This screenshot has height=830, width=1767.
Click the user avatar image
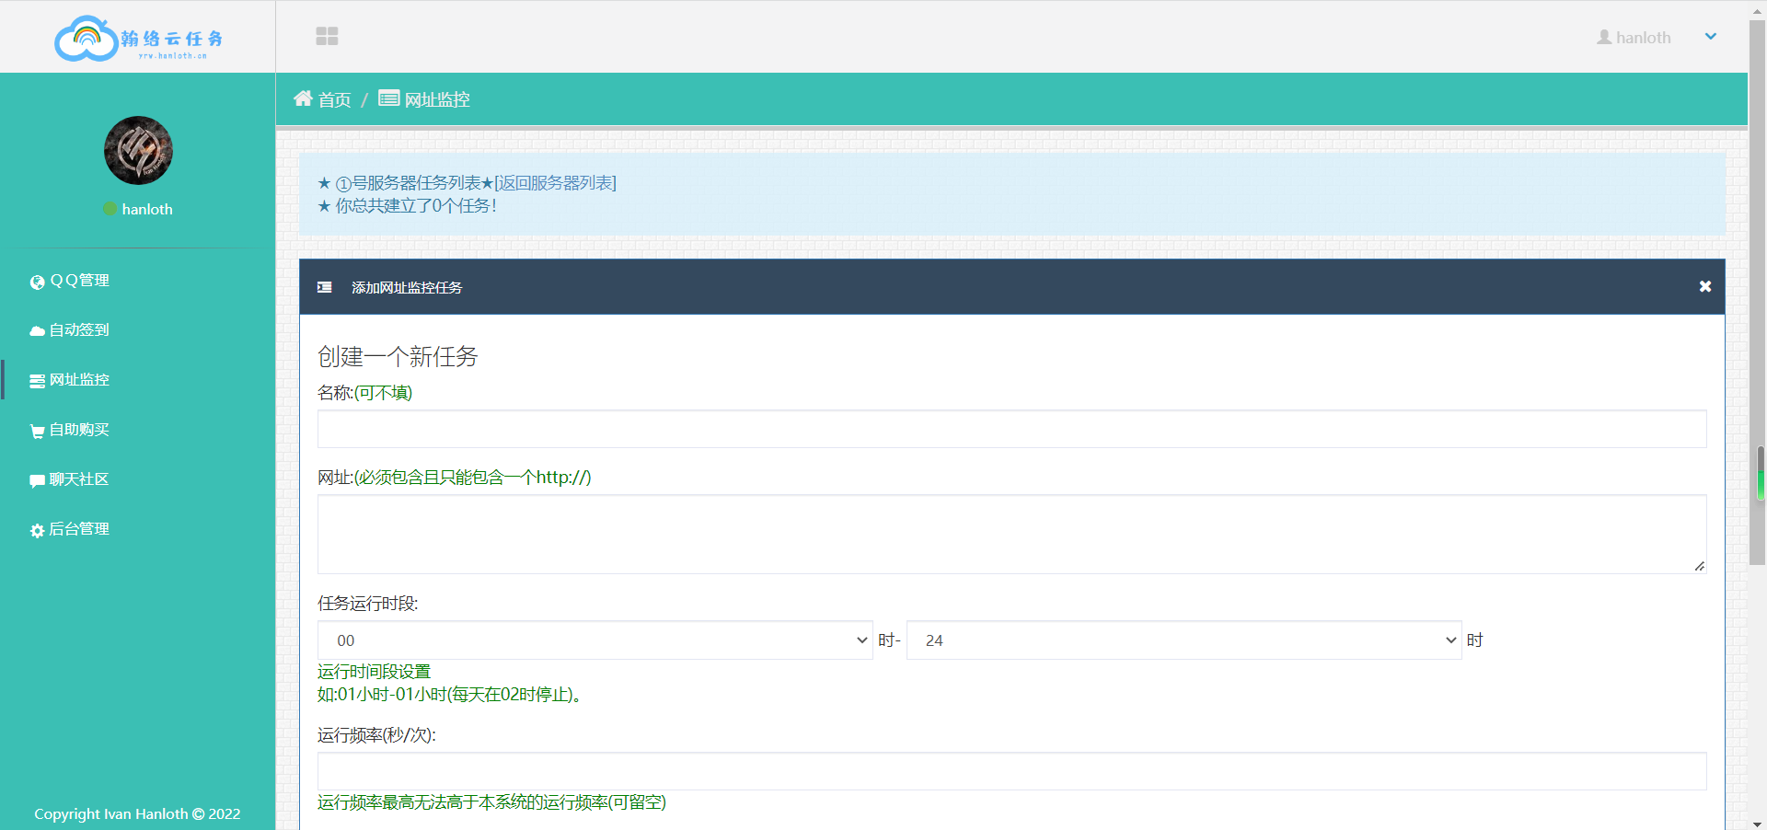coord(138,150)
